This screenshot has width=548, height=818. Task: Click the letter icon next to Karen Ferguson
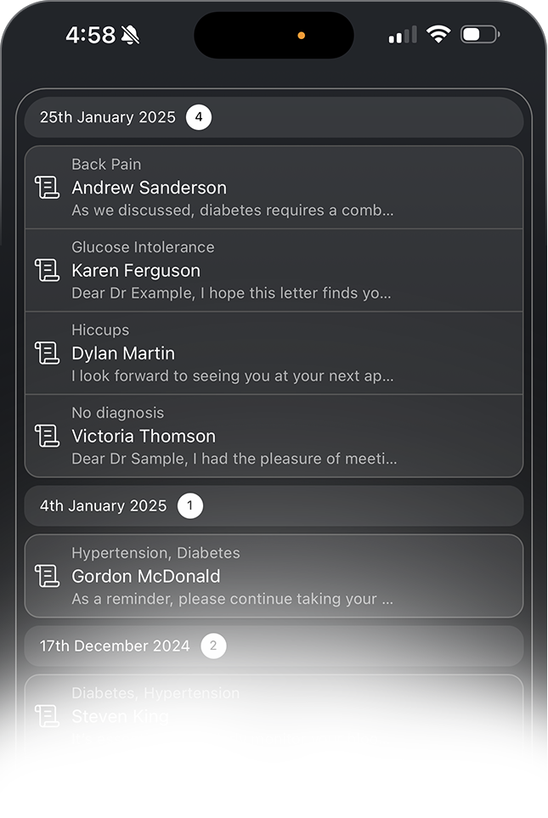pyautogui.click(x=47, y=270)
